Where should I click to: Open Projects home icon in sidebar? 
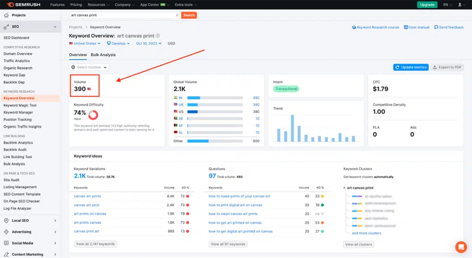(x=6, y=15)
